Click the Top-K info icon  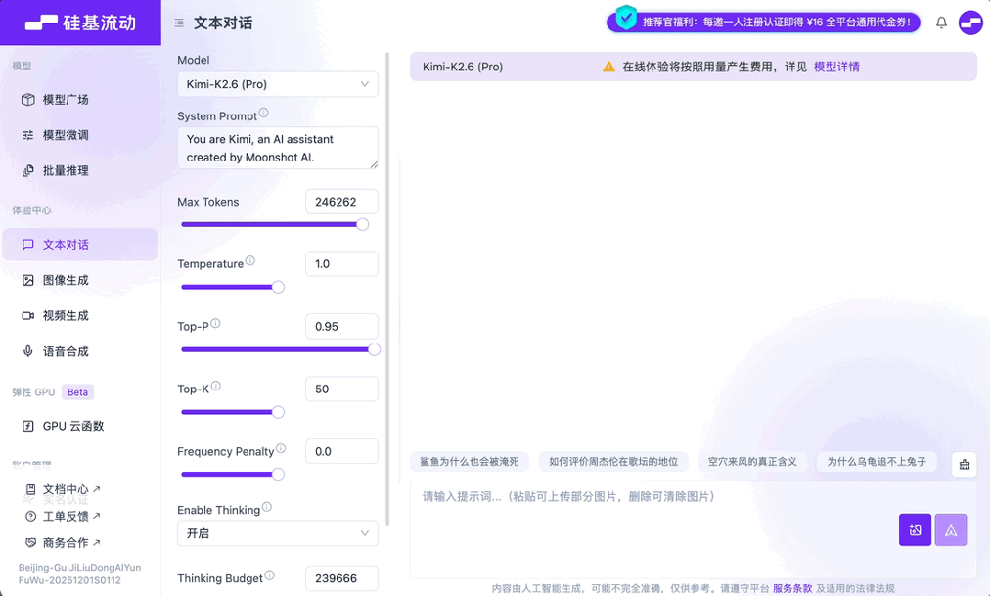[x=216, y=386]
